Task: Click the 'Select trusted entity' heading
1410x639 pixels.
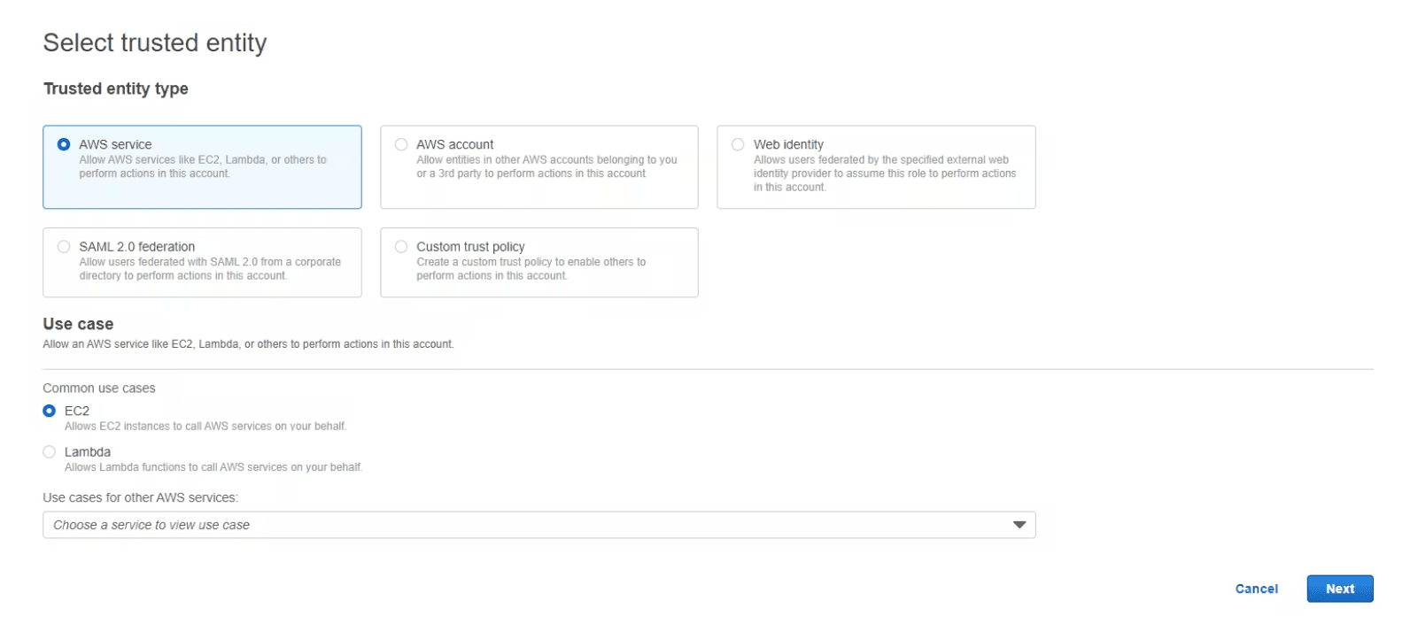Action: click(155, 42)
